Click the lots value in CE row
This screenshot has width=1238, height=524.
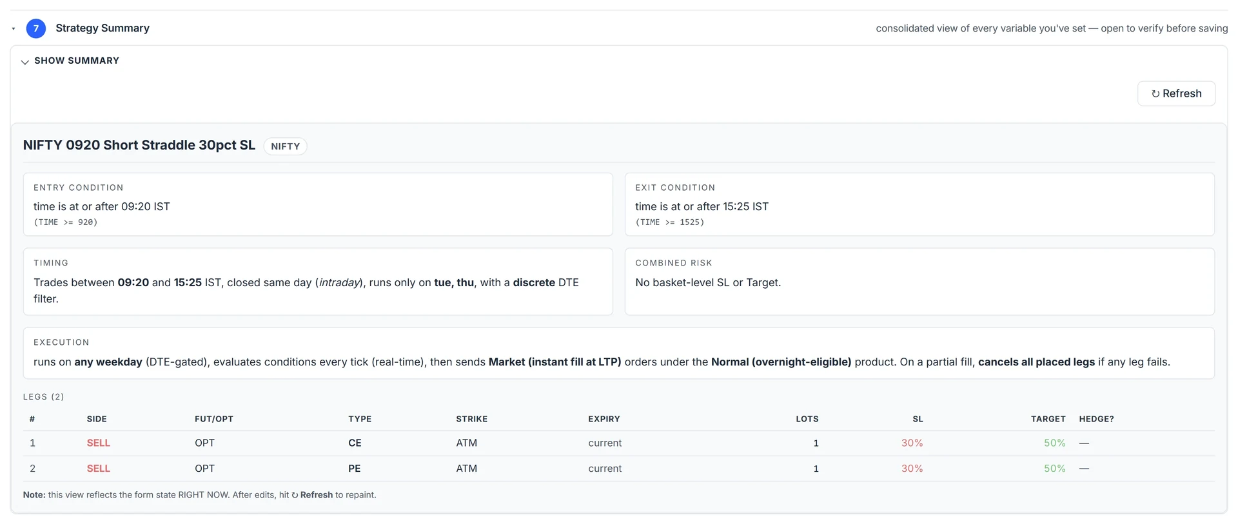click(816, 443)
